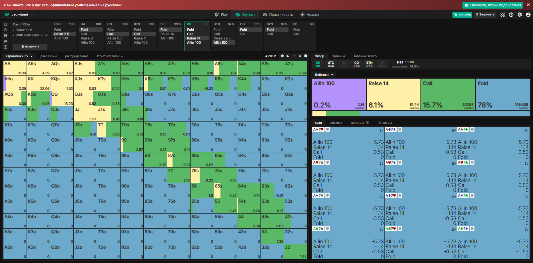Switch matrix to small grid view

pos(300,56)
